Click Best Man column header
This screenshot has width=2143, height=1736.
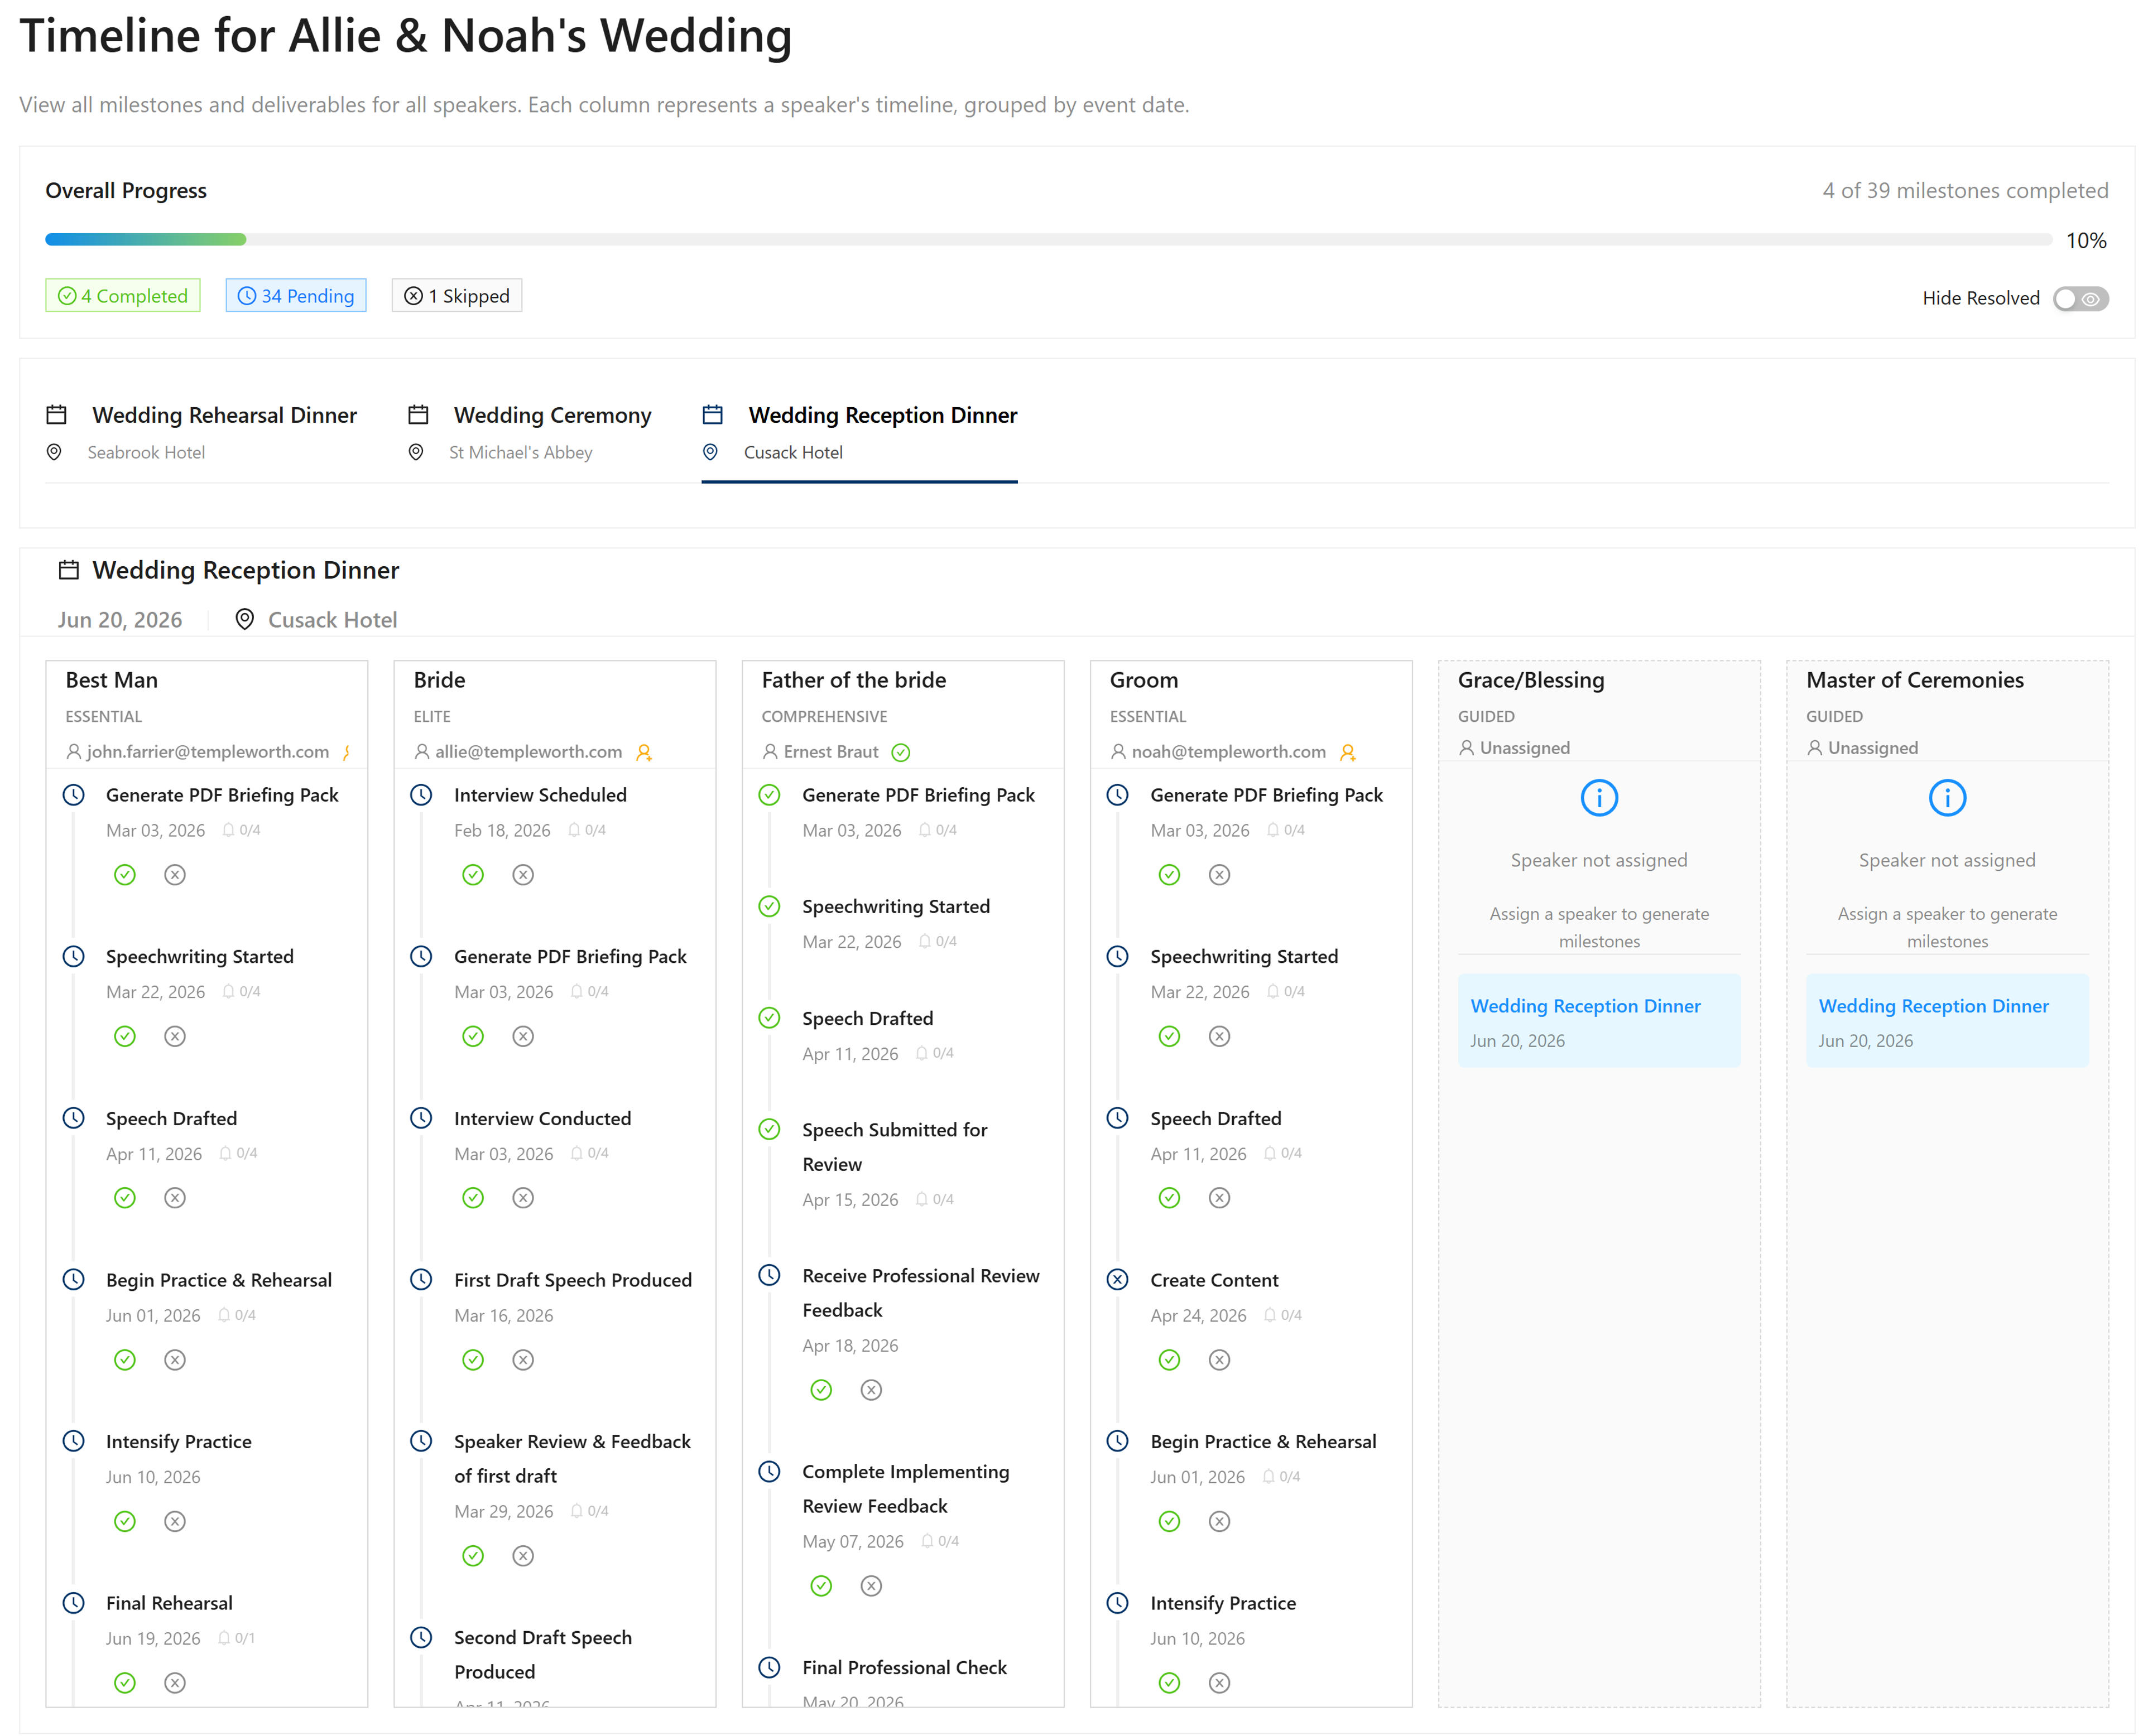coord(112,680)
